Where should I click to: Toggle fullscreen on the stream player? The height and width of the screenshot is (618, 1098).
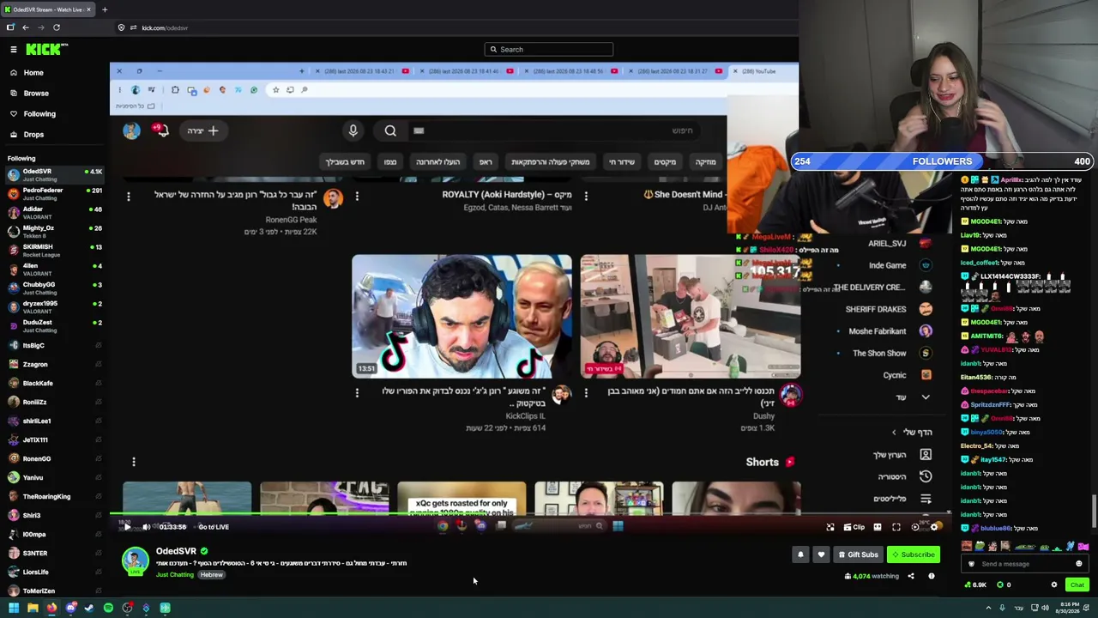[896, 527]
